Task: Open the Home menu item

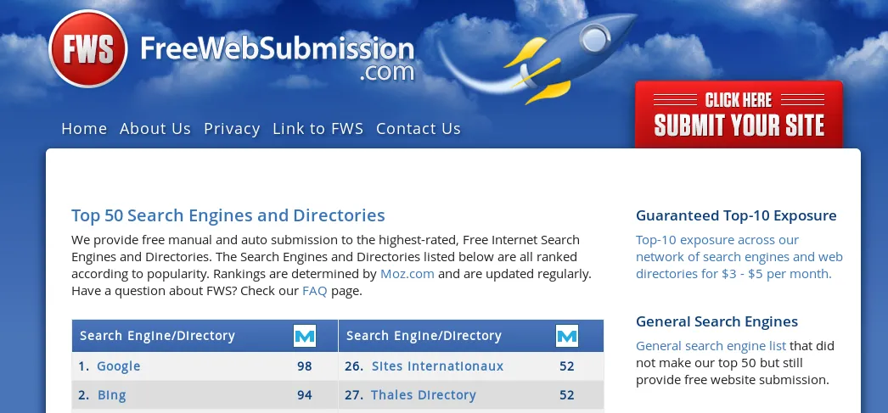Action: click(x=84, y=129)
